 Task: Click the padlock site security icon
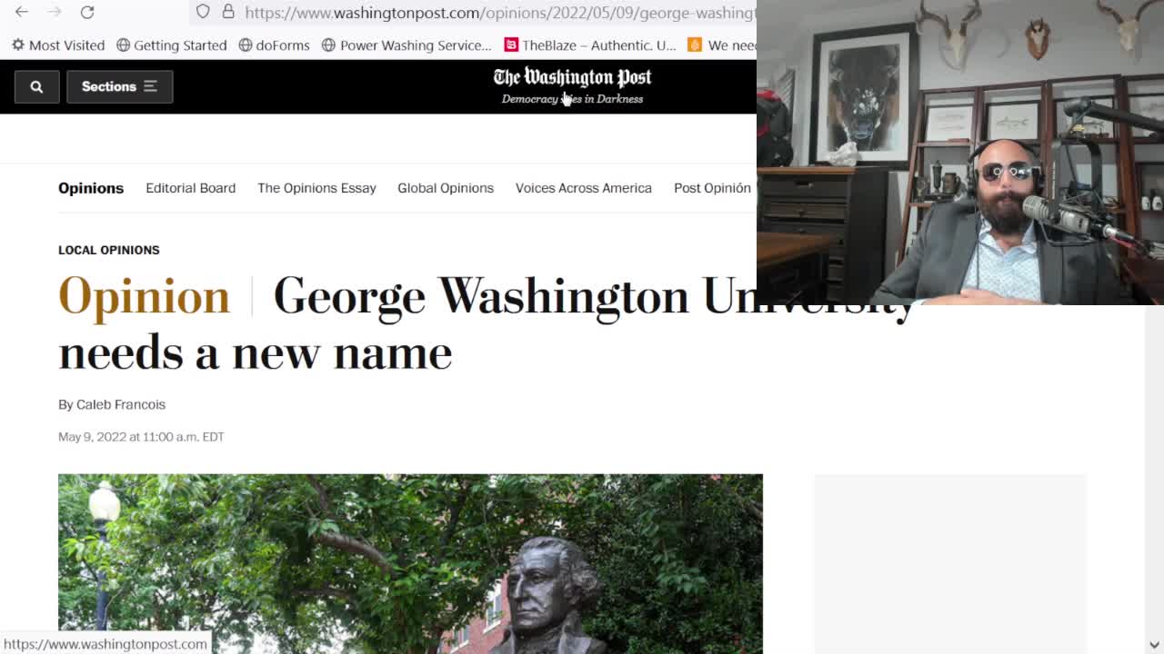coord(228,12)
